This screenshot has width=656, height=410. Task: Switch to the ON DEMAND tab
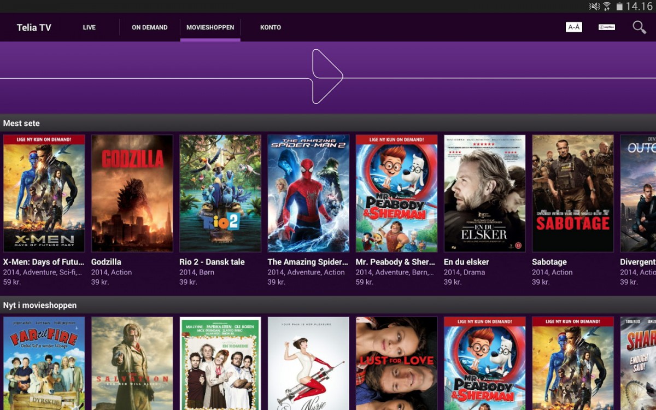(150, 27)
